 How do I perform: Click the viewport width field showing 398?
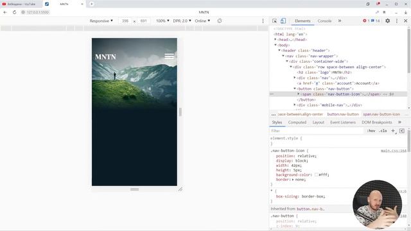click(125, 21)
